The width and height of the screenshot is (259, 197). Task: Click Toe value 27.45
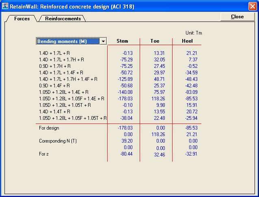pos(160,66)
